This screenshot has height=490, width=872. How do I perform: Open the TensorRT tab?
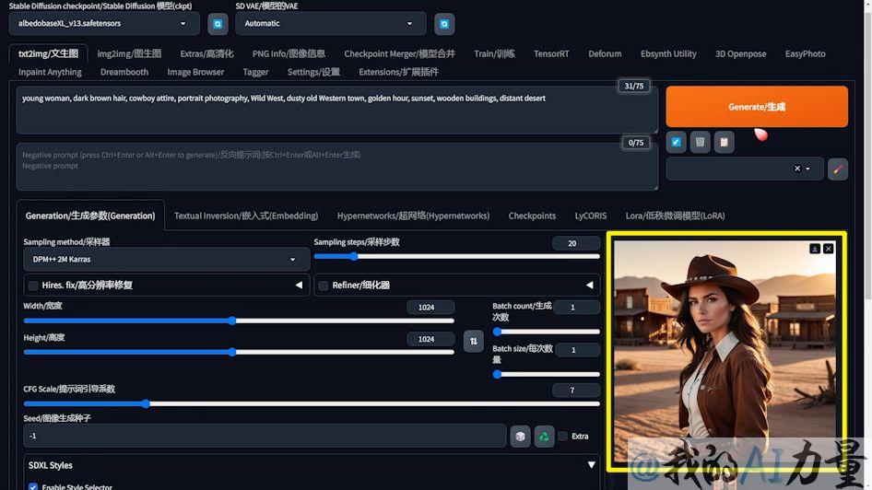point(551,54)
